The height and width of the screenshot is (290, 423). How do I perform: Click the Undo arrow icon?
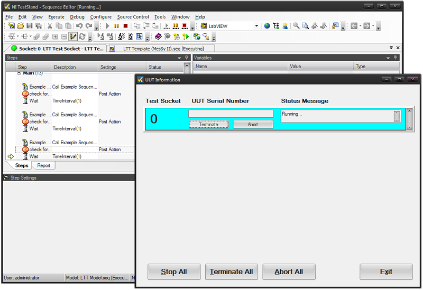(x=79, y=26)
